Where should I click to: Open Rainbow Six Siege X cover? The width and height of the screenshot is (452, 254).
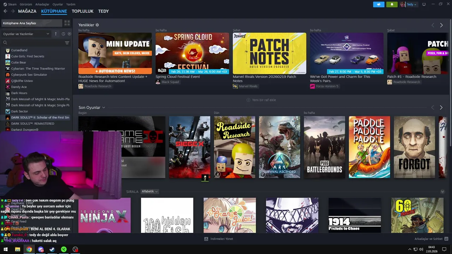pos(189,147)
